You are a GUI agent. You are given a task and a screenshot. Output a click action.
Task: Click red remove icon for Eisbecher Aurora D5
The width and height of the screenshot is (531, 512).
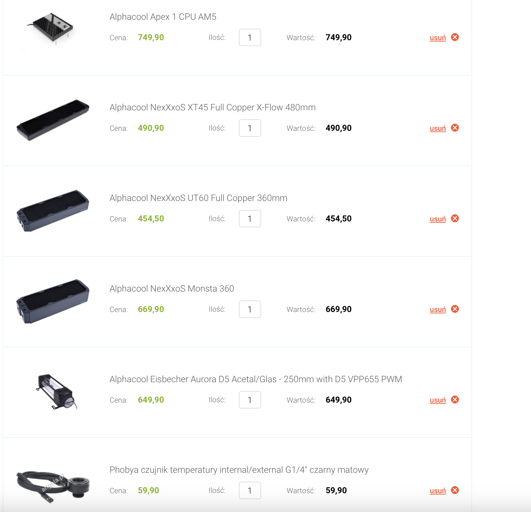455,400
